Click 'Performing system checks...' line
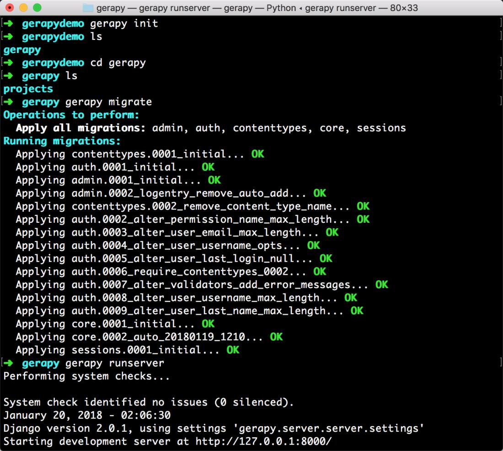Viewport: 503px width, 451px height. click(x=86, y=376)
